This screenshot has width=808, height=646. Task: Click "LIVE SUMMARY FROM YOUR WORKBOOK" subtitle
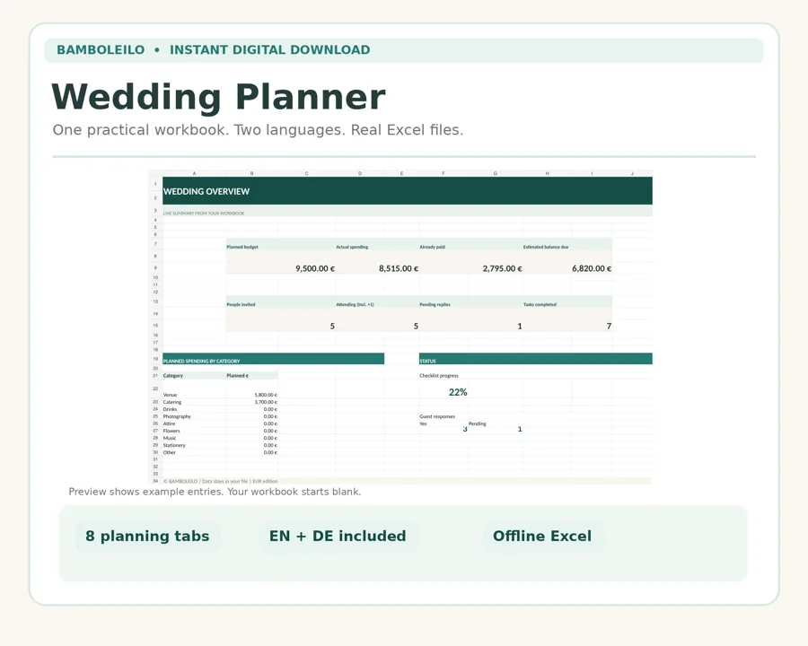[204, 213]
